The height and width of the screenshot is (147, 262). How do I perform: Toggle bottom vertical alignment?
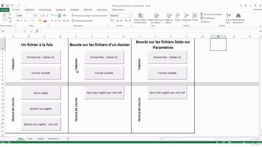(59, 16)
